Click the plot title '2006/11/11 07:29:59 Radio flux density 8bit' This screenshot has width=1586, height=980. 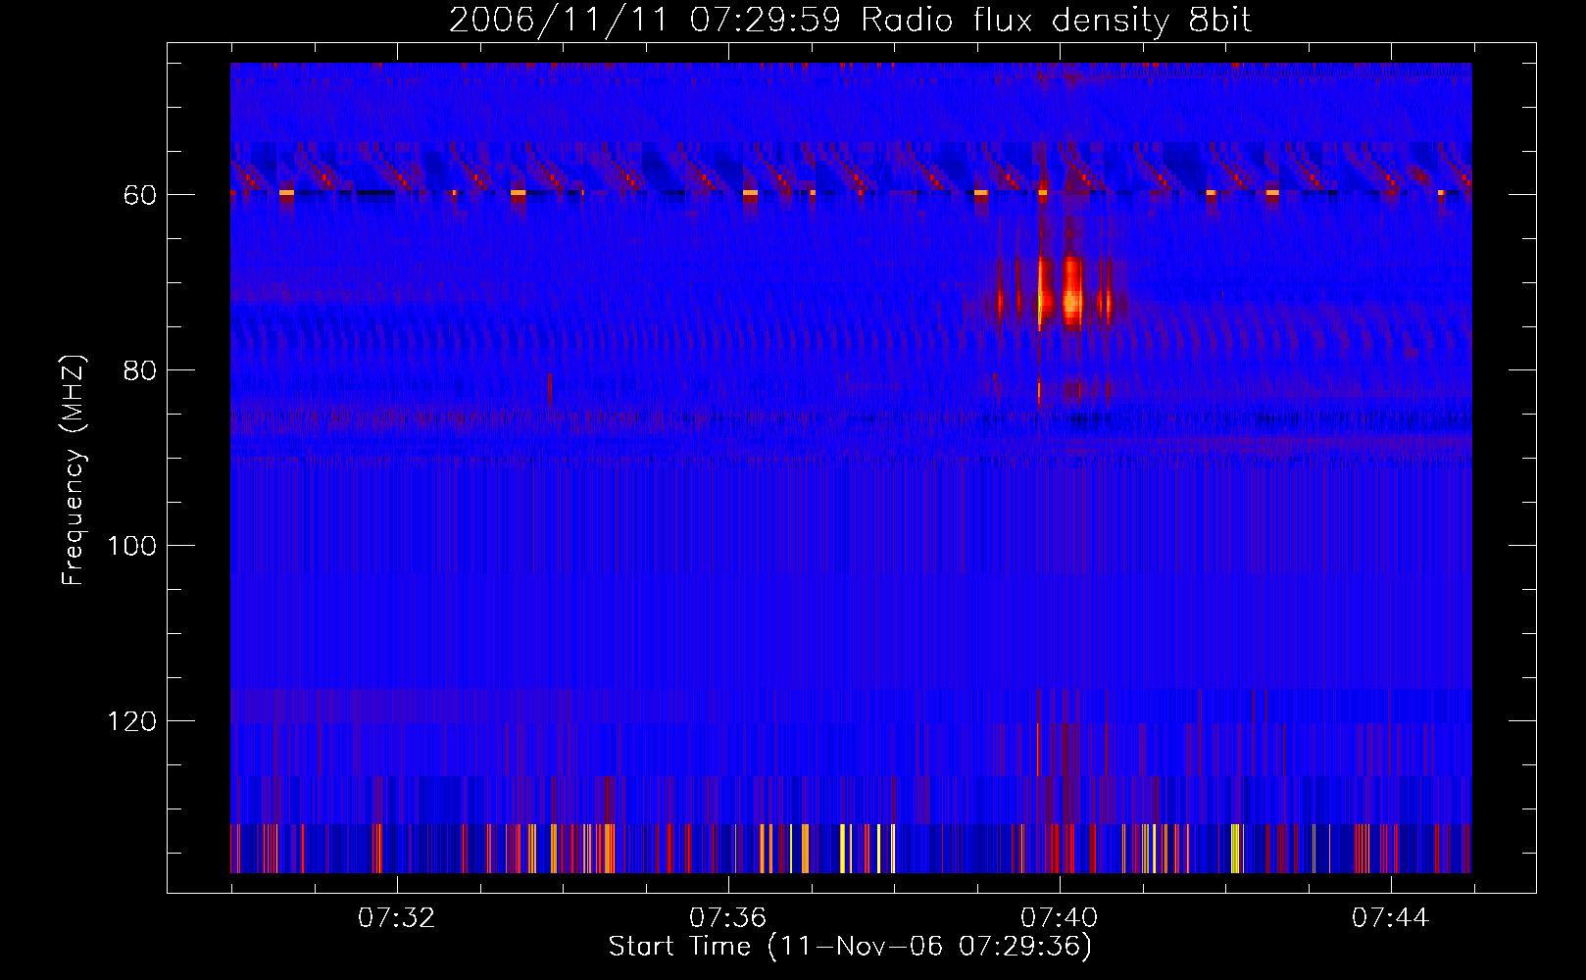pos(850,20)
